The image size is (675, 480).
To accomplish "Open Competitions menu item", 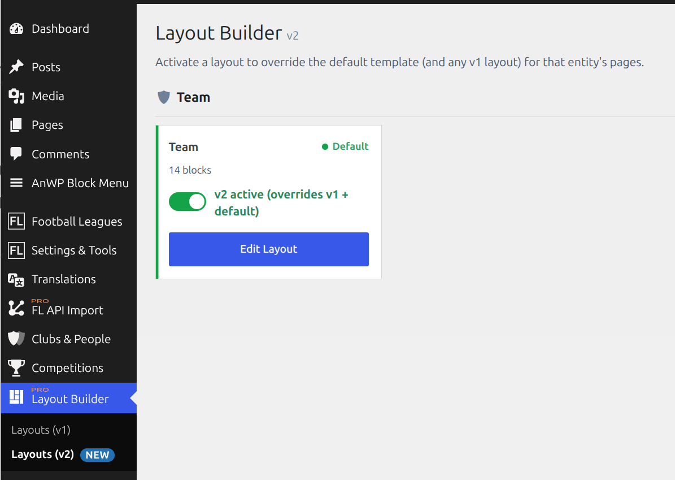I will (69, 368).
